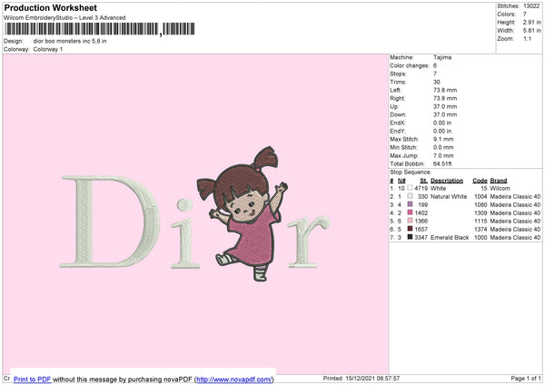
Task: Click the purple swatch in row 3
Action: click(410, 204)
